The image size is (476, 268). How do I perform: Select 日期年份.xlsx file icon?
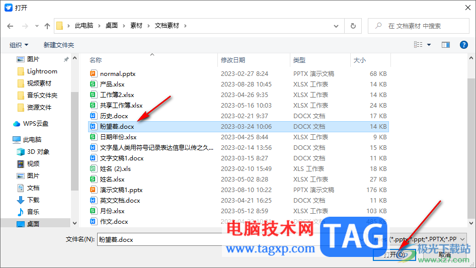pyautogui.click(x=93, y=137)
